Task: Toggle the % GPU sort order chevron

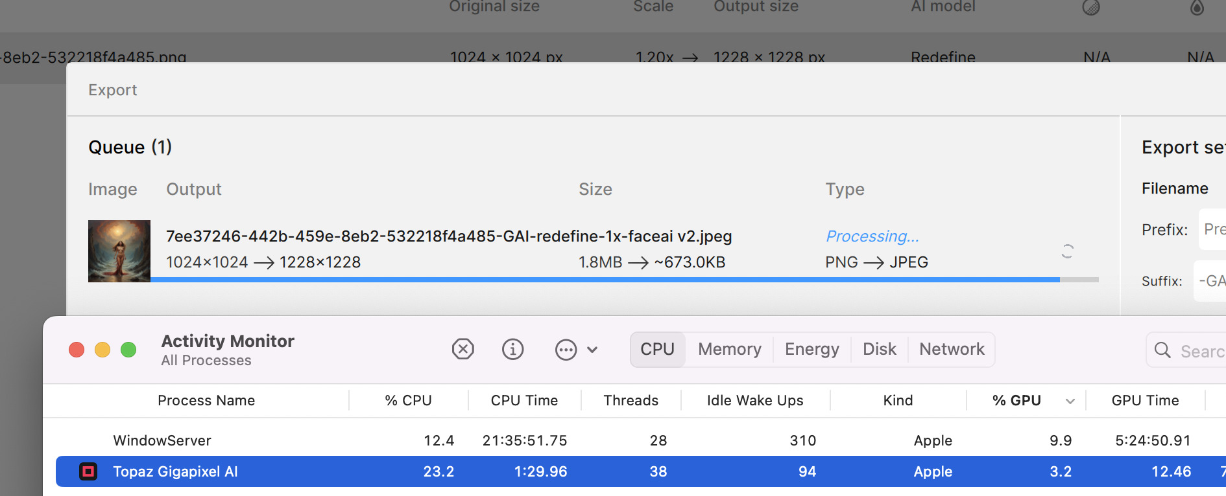Action: (x=1070, y=401)
